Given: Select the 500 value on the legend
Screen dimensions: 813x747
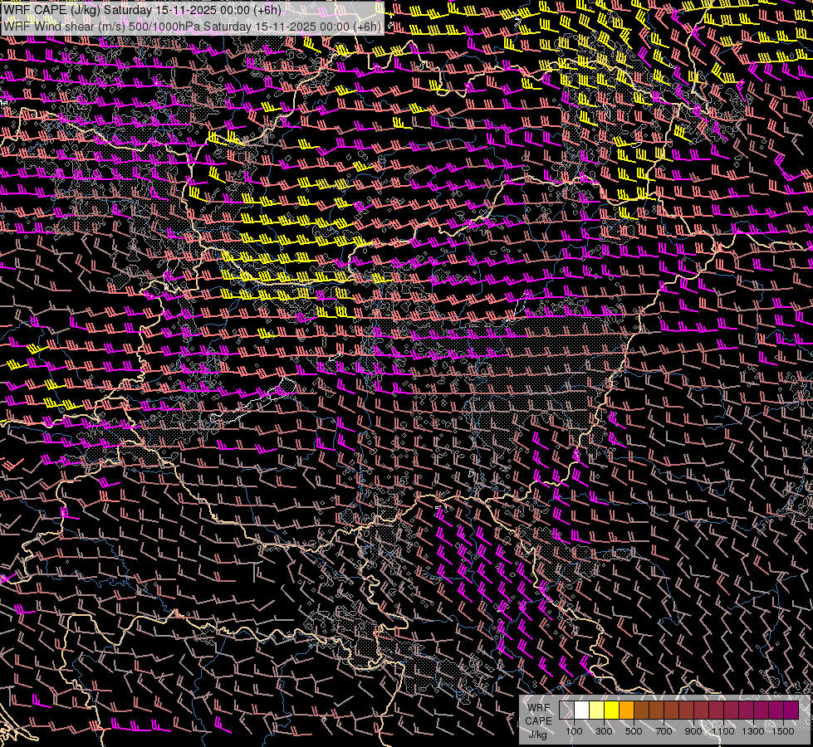Looking at the screenshot, I should click(634, 731).
